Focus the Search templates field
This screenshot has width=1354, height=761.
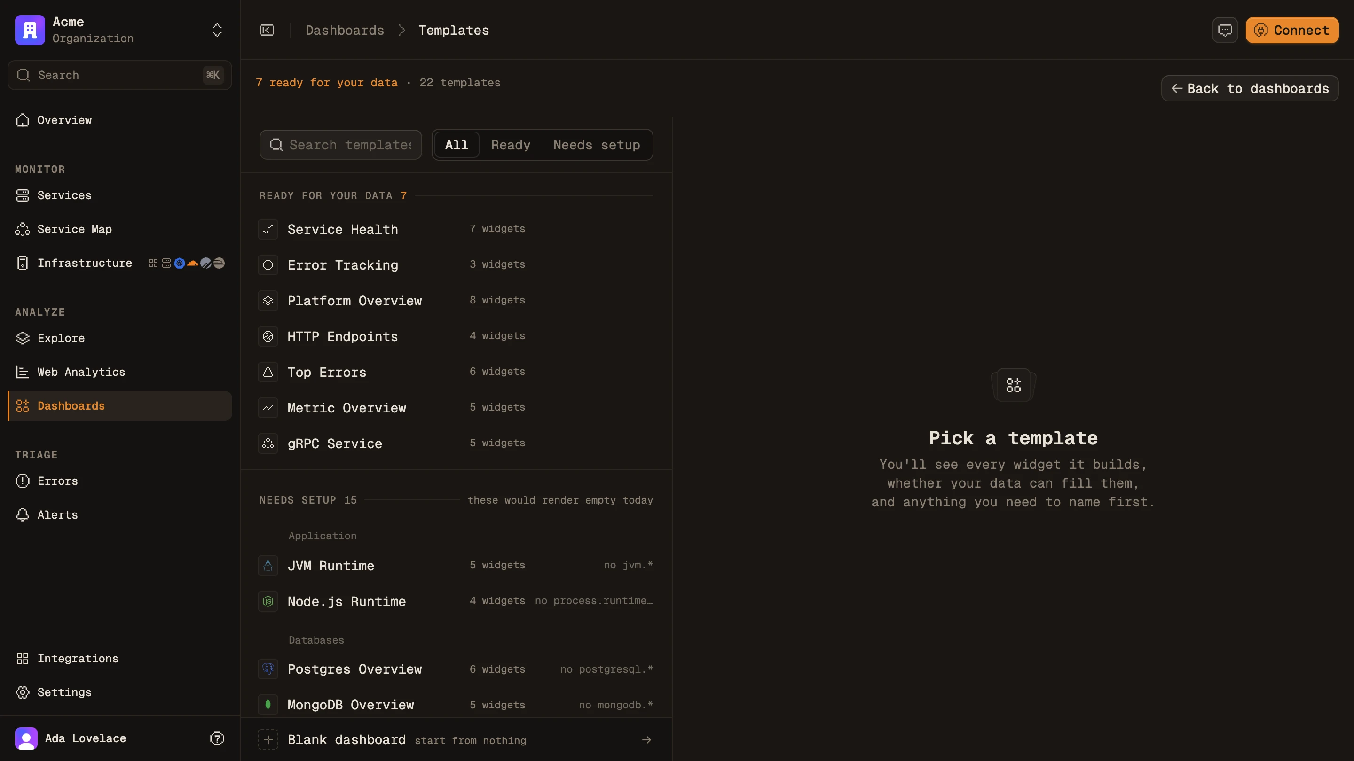340,144
